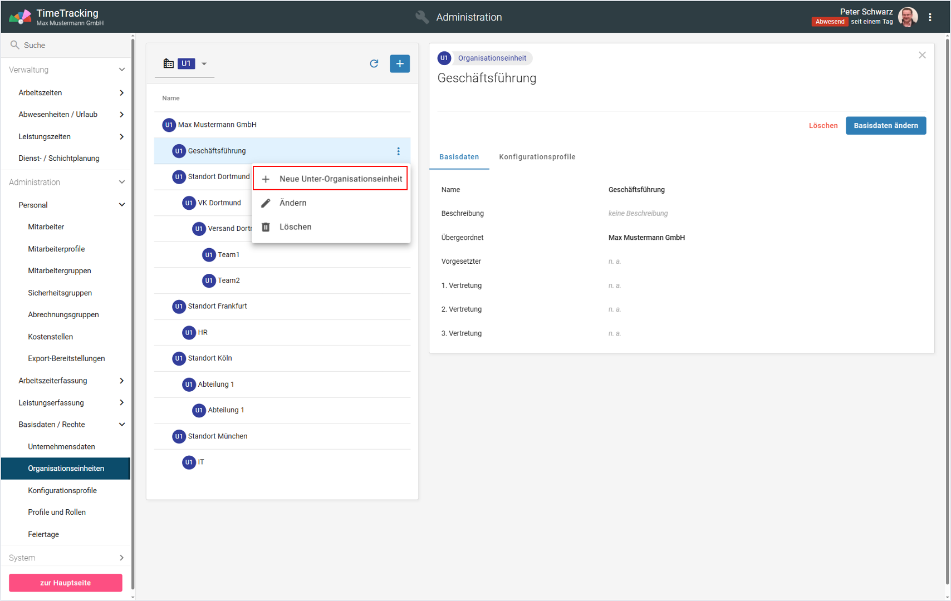The height and width of the screenshot is (601, 951).
Task: Click the pencil icon for Ändern
Action: [266, 203]
